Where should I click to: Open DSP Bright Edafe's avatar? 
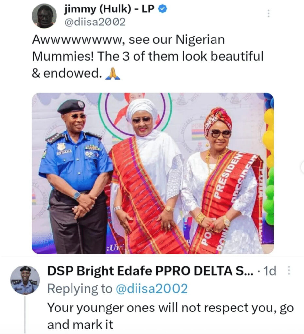click(25, 280)
